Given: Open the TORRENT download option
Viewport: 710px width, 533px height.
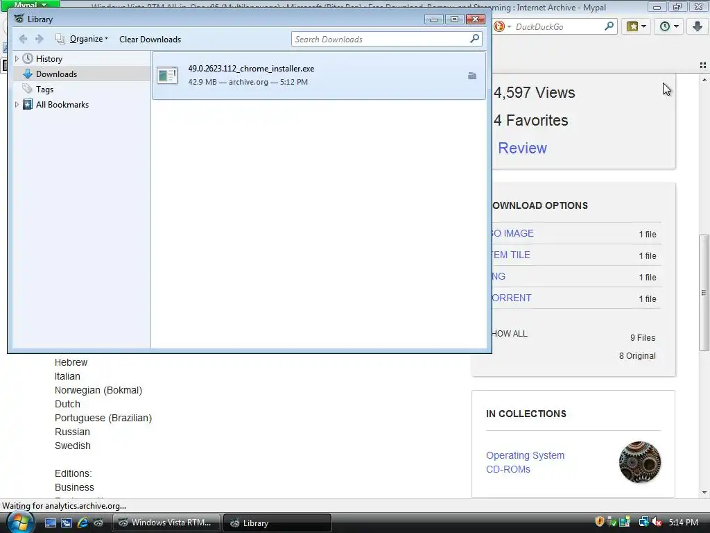Looking at the screenshot, I should click(512, 298).
